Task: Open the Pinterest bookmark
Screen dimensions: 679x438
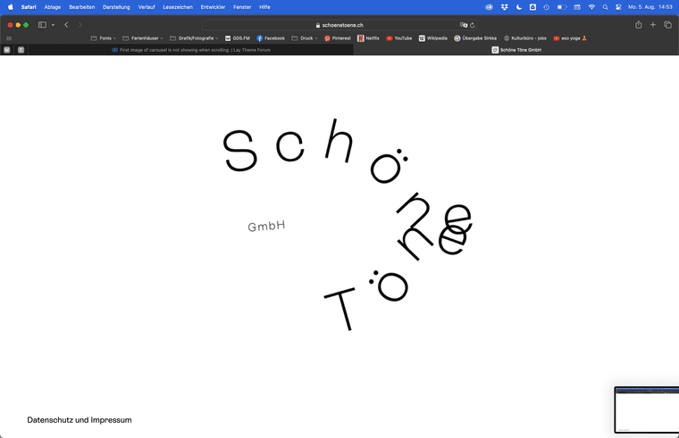Action: click(338, 38)
